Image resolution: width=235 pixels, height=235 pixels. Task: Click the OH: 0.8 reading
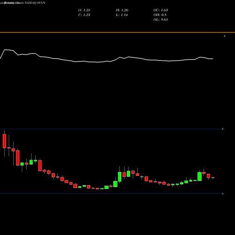click(x=160, y=15)
